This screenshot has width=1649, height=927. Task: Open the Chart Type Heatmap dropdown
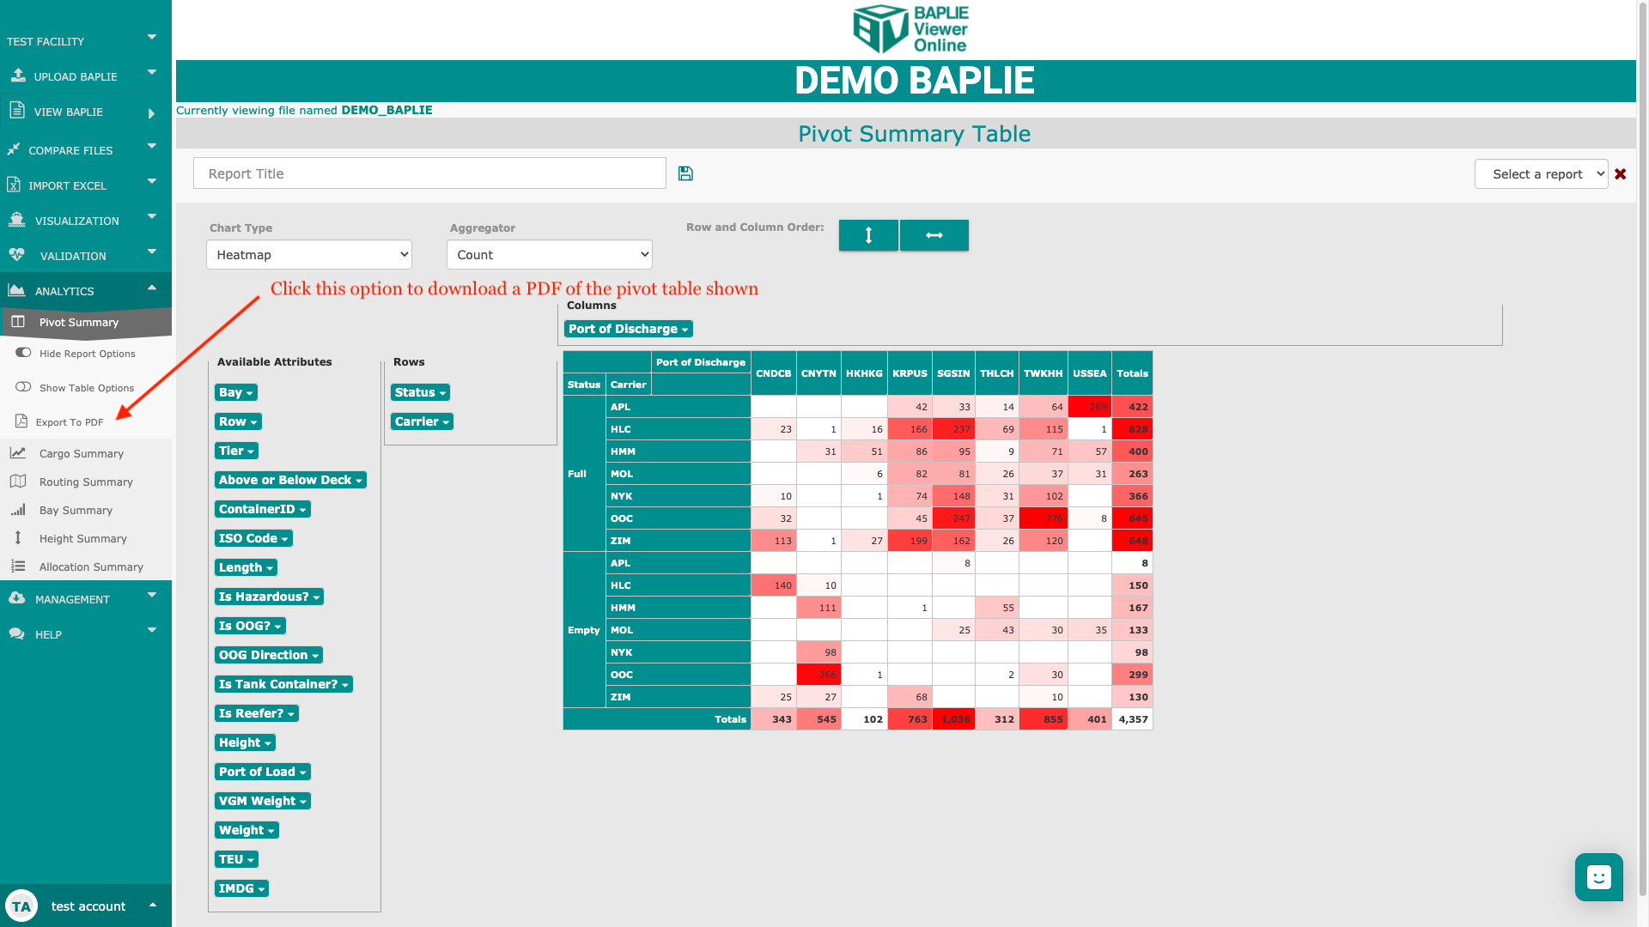[309, 255]
